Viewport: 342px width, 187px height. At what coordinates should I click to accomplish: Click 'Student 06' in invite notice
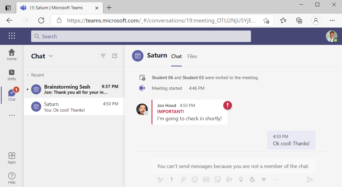coord(162,78)
